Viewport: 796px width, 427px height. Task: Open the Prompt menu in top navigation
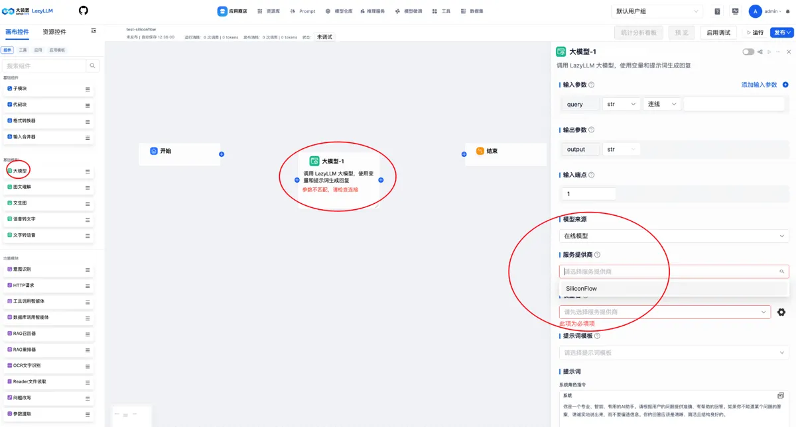tap(303, 11)
